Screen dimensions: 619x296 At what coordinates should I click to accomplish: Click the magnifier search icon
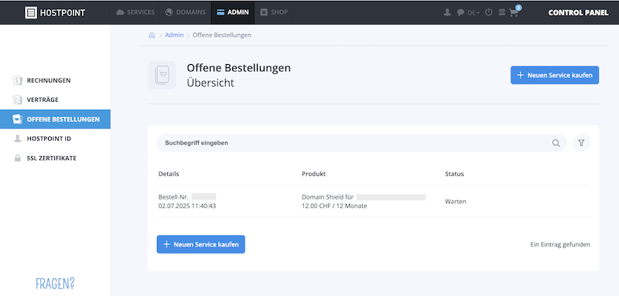556,143
